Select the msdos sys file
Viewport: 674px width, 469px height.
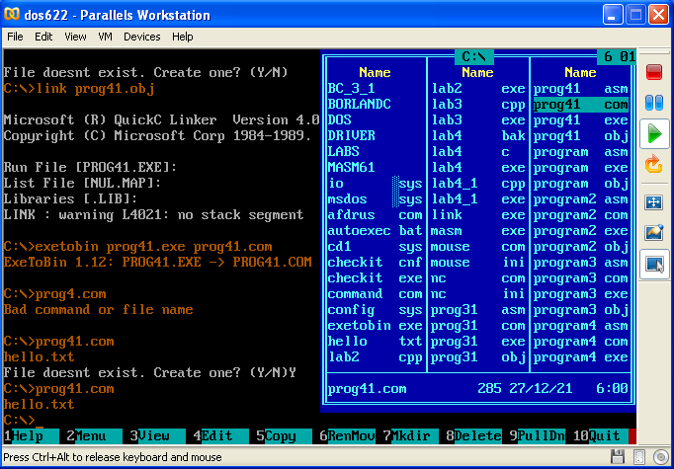pos(377,199)
